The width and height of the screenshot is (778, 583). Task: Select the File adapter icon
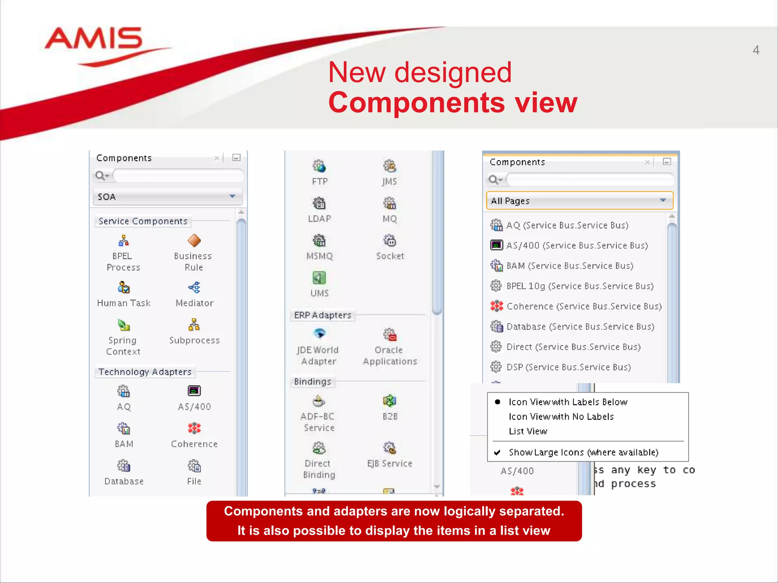click(x=194, y=466)
